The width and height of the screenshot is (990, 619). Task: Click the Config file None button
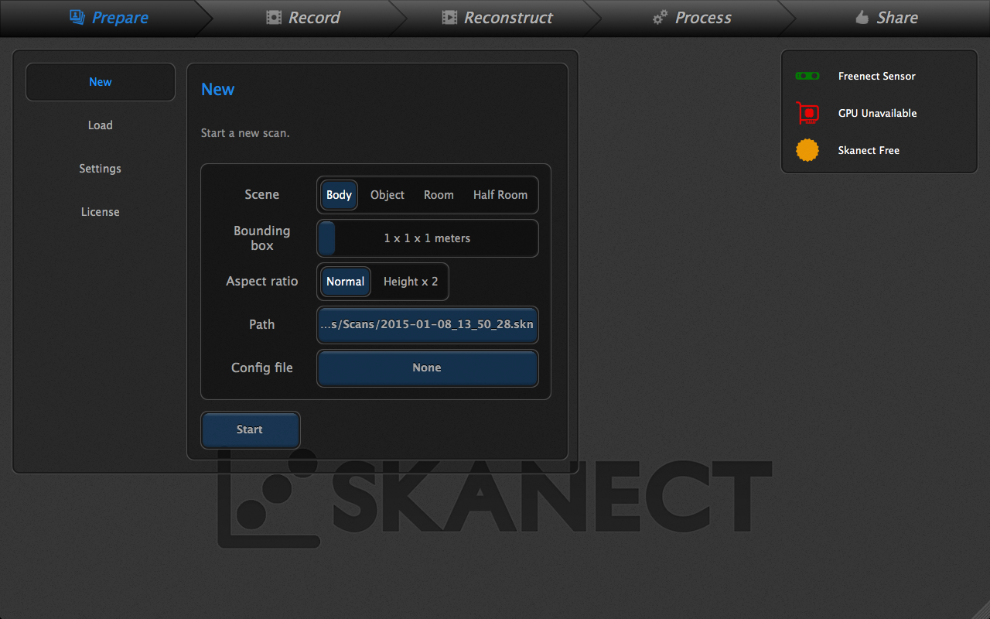pyautogui.click(x=427, y=368)
